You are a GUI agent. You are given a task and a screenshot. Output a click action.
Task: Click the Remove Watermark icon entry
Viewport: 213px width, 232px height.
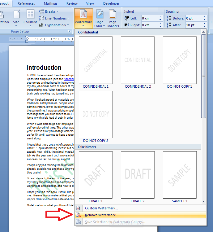pos(79,215)
